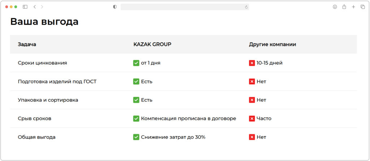Open the privacy shield icon
This screenshot has width=370, height=161.
click(x=115, y=7)
